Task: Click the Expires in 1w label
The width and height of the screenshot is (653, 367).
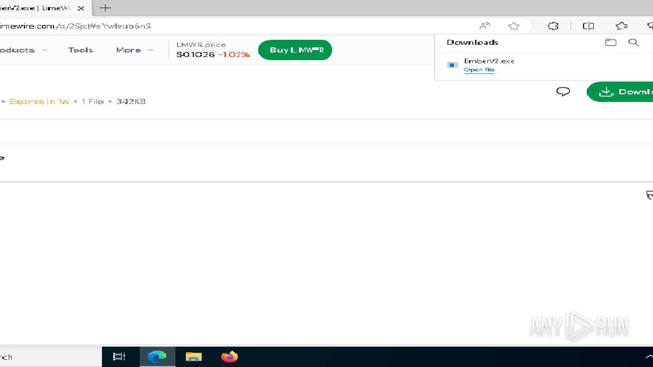Action: pos(39,101)
